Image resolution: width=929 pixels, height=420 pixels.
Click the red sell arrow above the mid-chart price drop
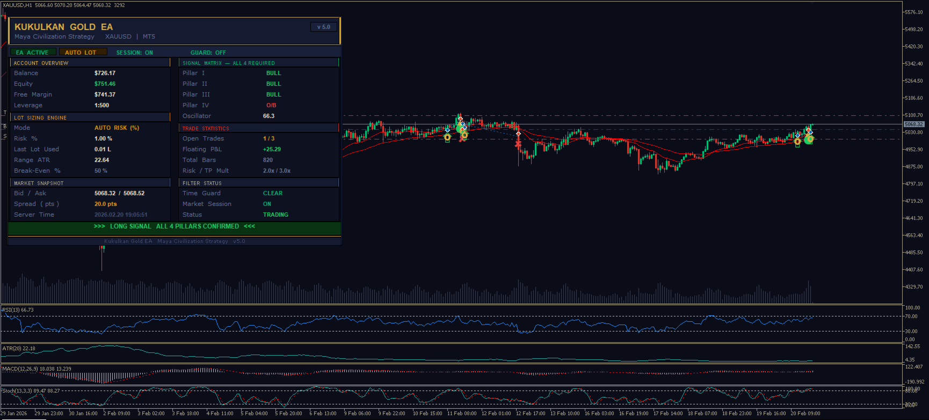tap(518, 134)
